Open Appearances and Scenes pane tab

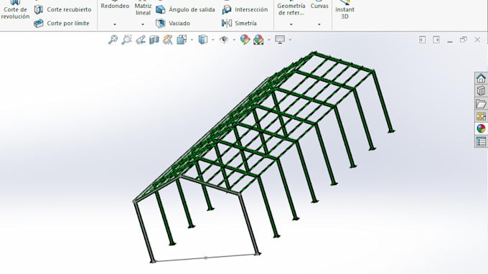point(481,129)
